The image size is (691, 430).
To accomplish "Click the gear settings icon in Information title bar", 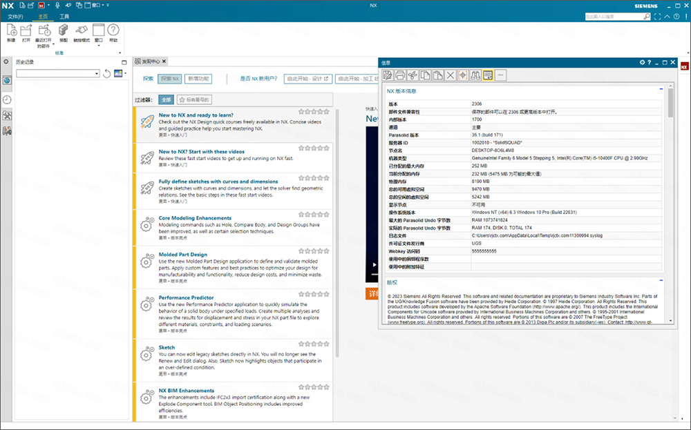I will [x=642, y=63].
